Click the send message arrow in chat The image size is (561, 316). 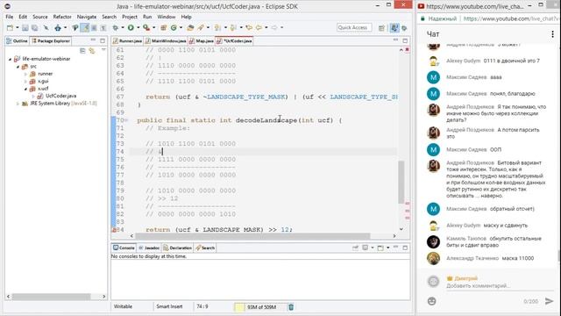coord(549,301)
